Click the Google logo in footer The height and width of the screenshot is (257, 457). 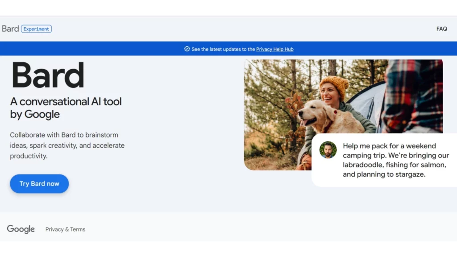point(21,229)
